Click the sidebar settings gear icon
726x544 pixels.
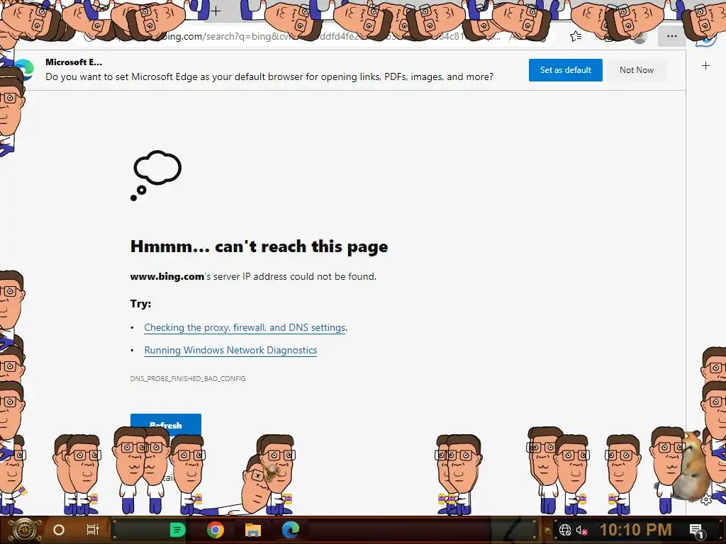[706, 499]
